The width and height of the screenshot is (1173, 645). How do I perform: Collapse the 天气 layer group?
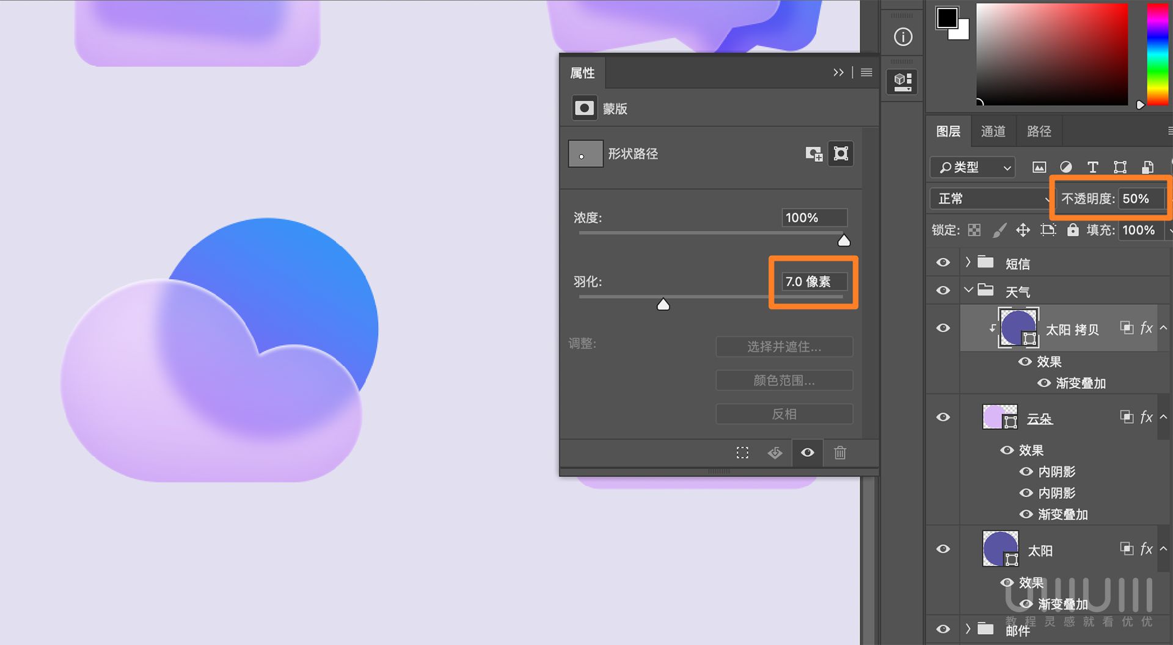[x=968, y=290]
